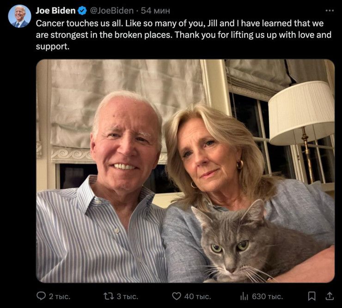
Task: Reply to the tweet via speech bubble icon
Action: pos(42,296)
